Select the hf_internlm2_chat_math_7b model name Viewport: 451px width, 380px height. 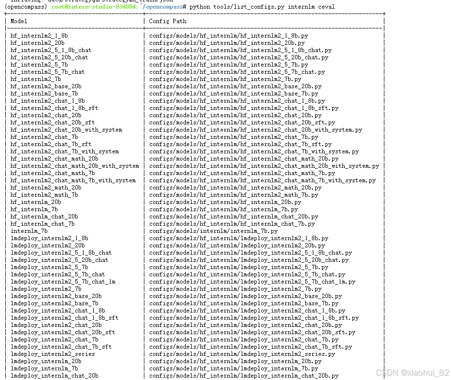51,173
